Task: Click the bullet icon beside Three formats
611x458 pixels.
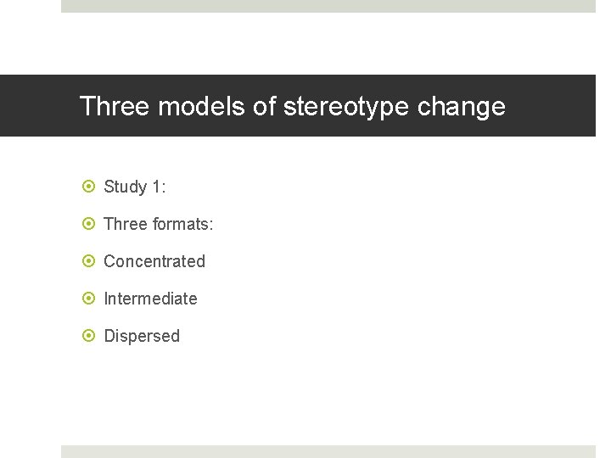Action: 89,224
